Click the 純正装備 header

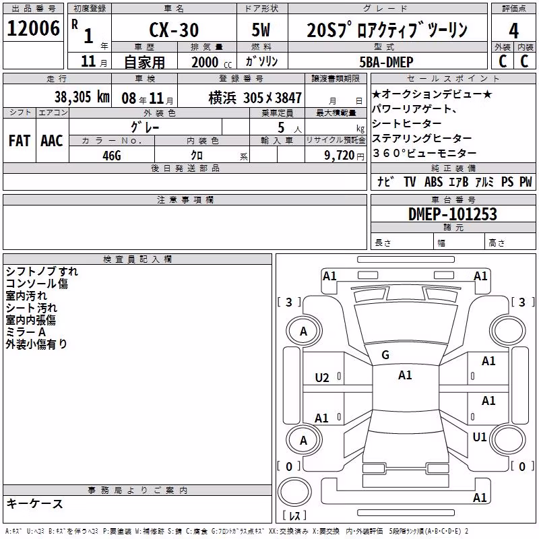tap(453, 168)
